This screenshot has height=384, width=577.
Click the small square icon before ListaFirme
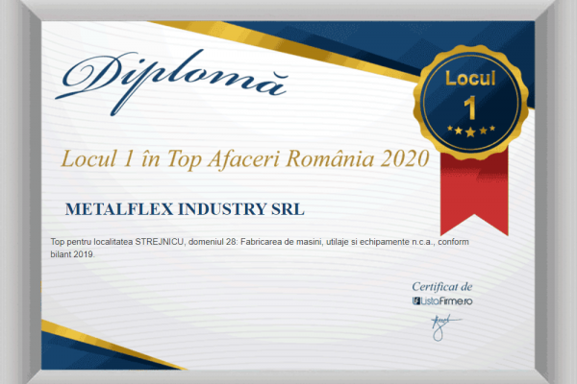[x=416, y=301]
